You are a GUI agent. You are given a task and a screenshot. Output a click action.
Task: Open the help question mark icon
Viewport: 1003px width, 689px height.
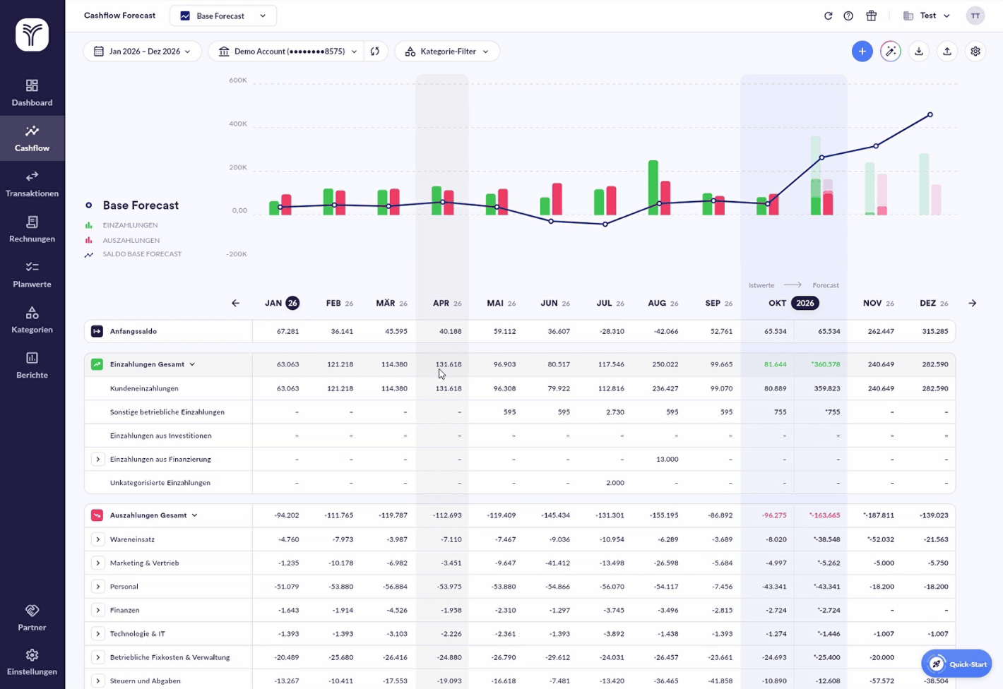click(x=848, y=16)
